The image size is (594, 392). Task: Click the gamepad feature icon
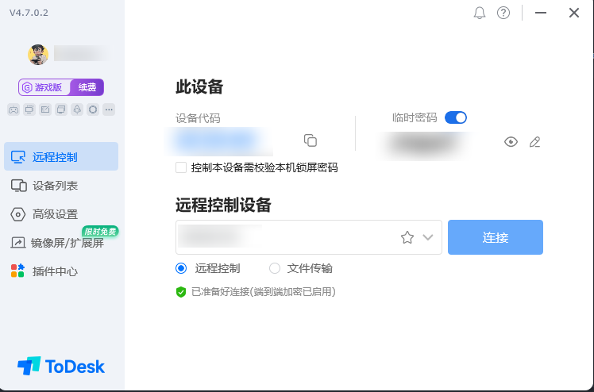click(x=13, y=109)
